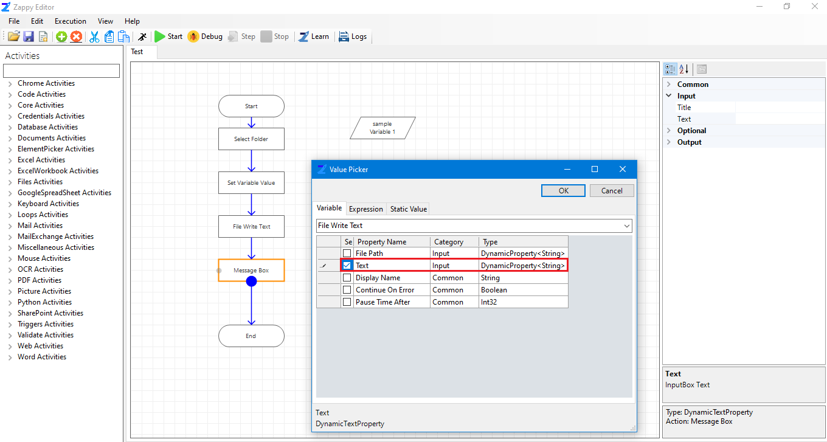
Task: Click the pencil edit marker on Text row
Action: coord(324,266)
